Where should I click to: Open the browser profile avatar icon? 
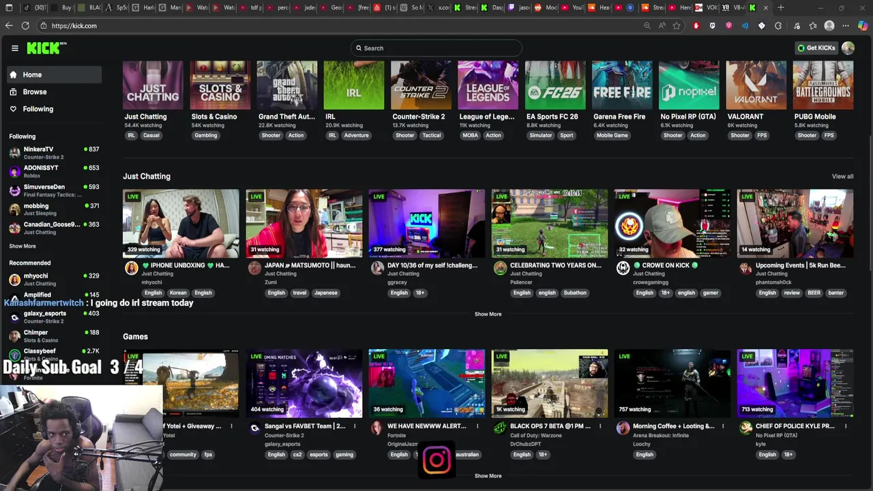(x=829, y=26)
